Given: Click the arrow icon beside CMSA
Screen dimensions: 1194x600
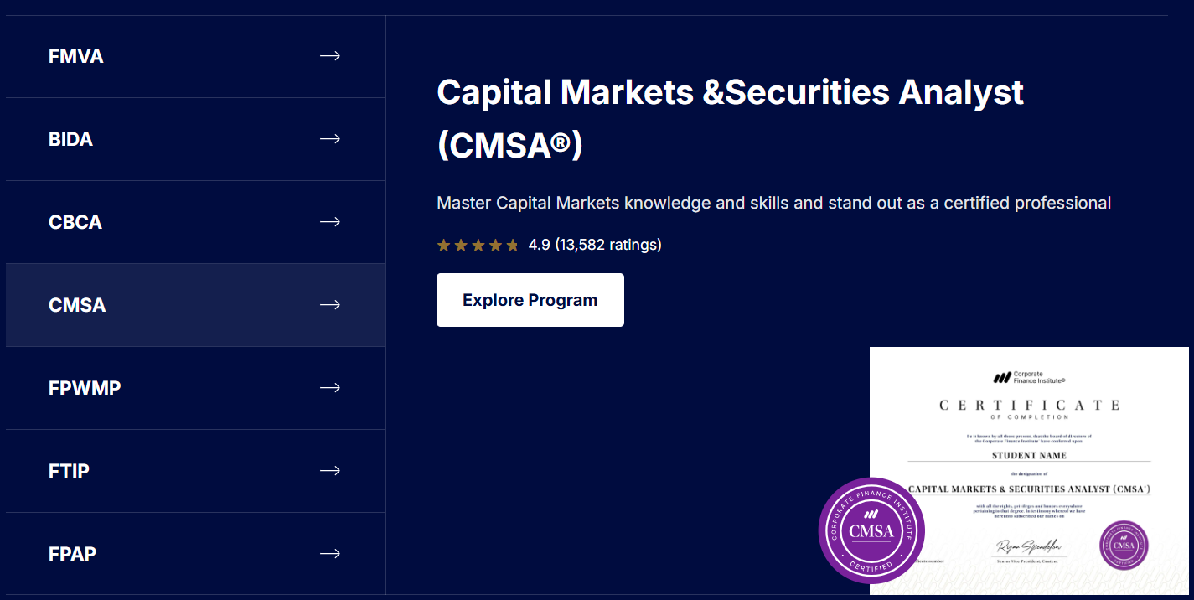Looking at the screenshot, I should [330, 305].
